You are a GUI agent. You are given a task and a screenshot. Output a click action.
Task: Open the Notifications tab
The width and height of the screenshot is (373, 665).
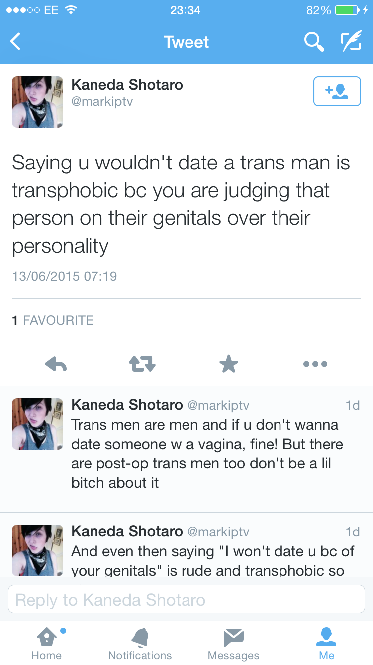[140, 643]
